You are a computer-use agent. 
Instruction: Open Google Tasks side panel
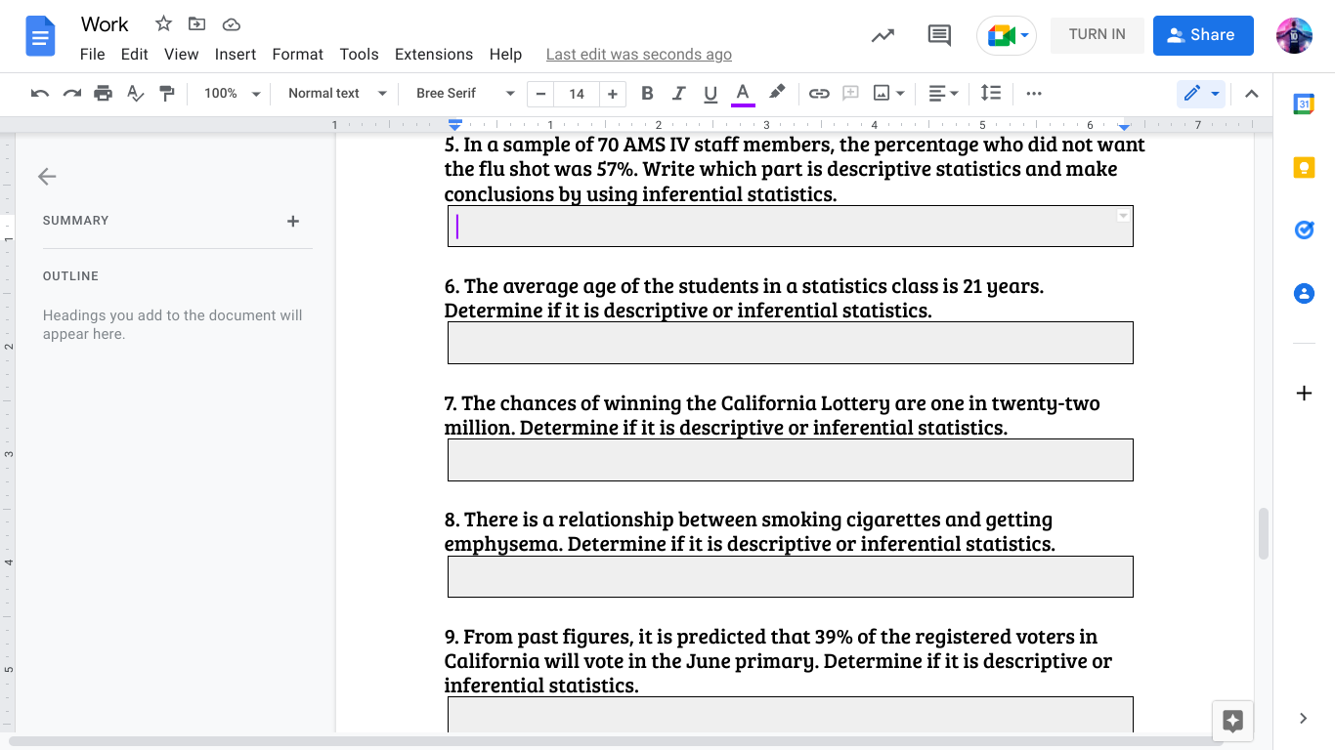coord(1304,230)
